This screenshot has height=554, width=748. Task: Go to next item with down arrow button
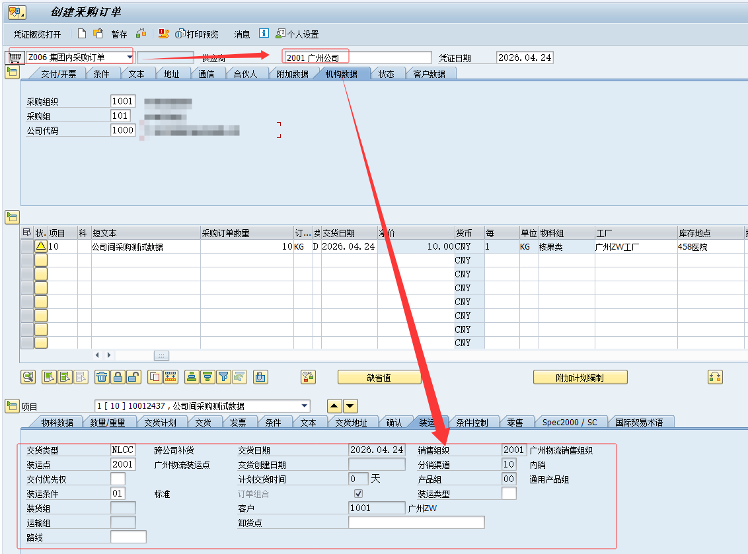click(x=350, y=406)
